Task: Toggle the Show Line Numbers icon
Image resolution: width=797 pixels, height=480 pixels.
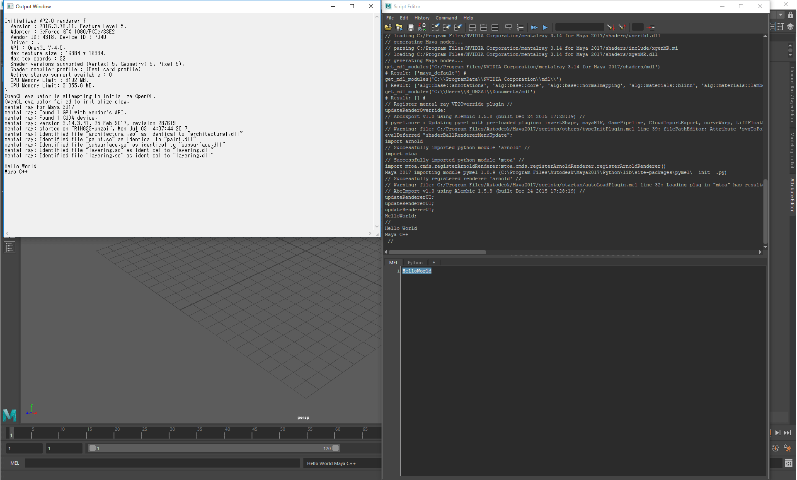Action: [520, 27]
